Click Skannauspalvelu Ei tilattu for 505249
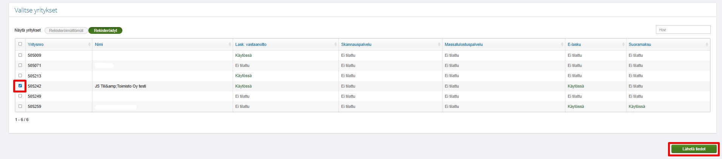This screenshot has height=159, width=722. 348,96
